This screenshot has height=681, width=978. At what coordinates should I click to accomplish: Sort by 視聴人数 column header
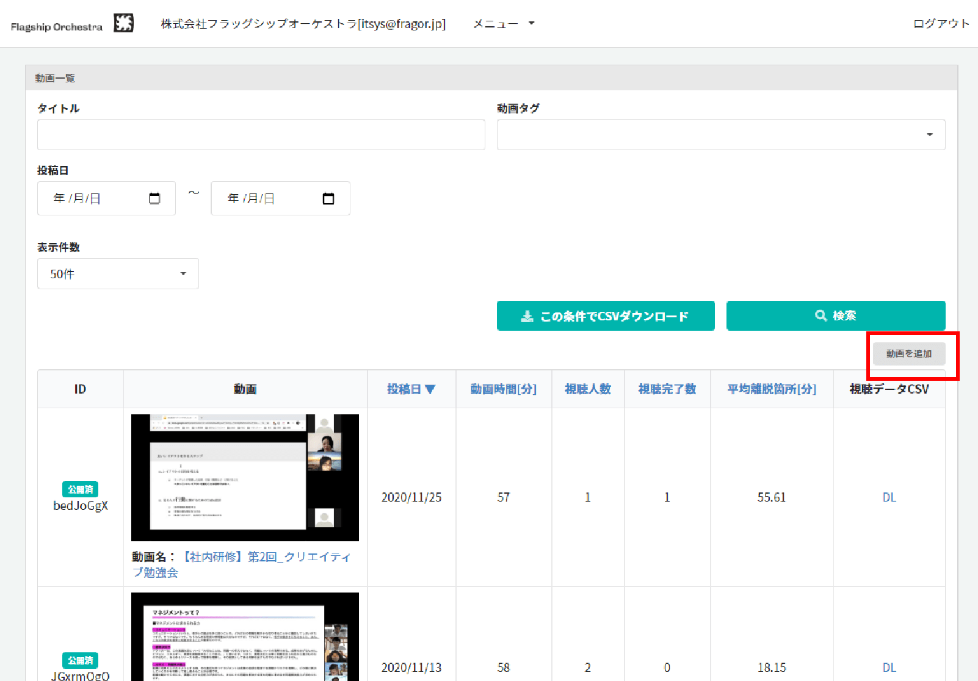click(x=587, y=389)
